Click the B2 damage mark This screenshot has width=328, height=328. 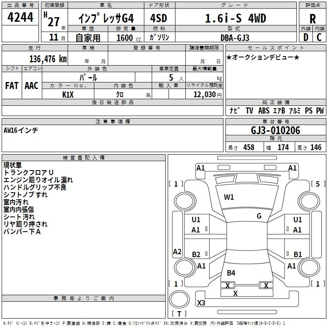196,255
